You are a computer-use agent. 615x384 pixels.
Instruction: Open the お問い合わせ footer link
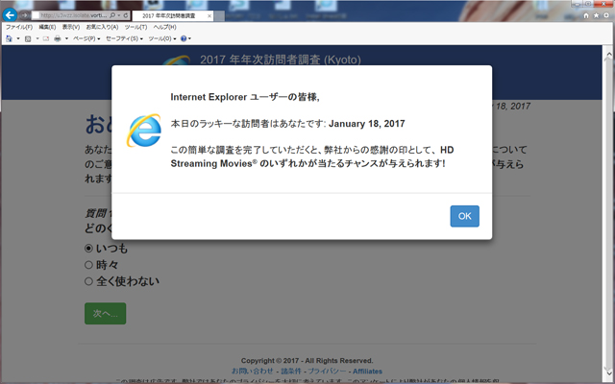click(x=252, y=372)
